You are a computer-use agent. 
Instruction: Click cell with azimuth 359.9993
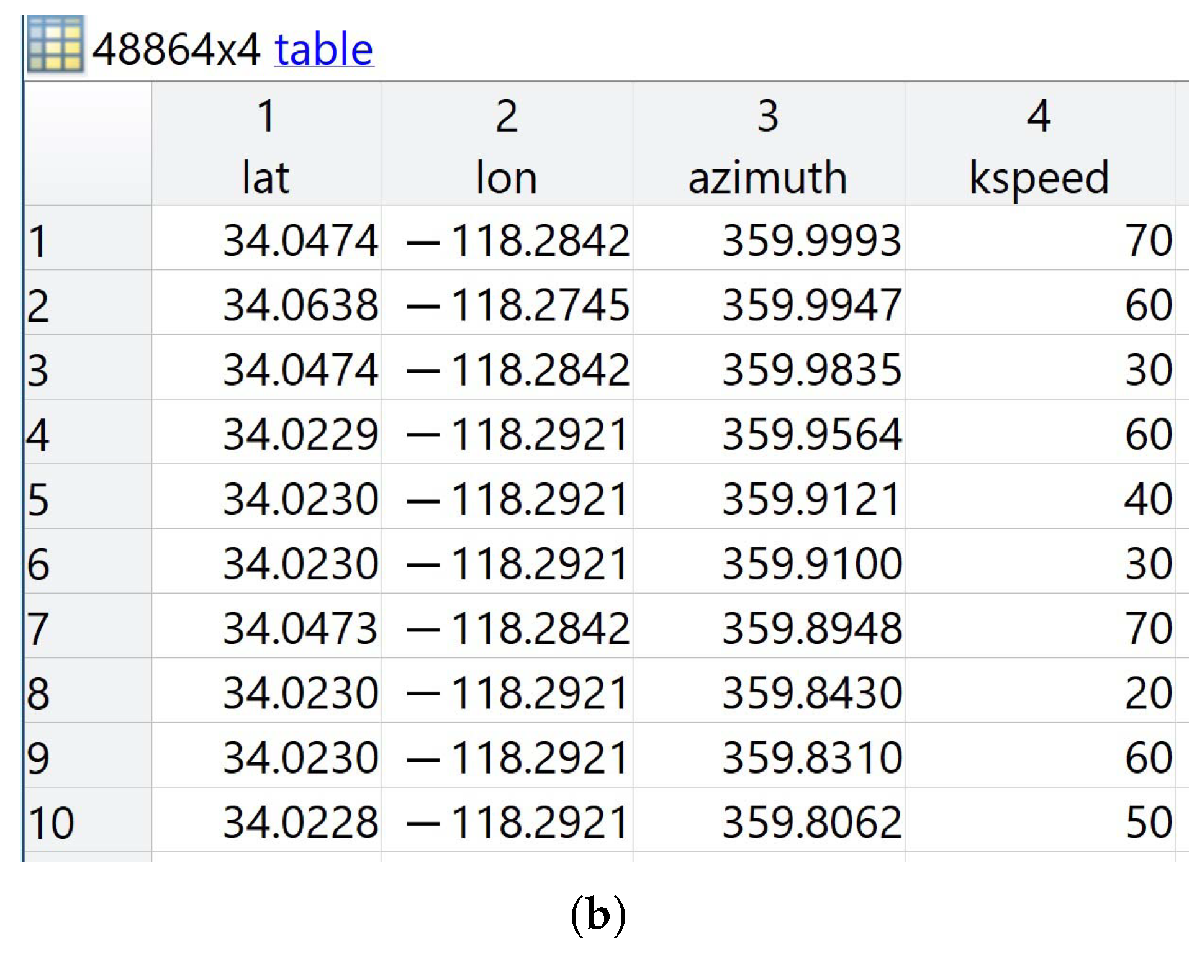(x=811, y=240)
